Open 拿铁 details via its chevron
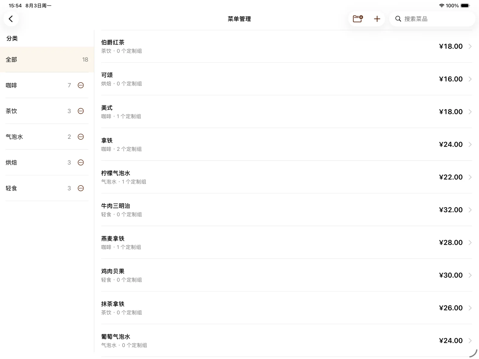479x359 pixels. pos(470,144)
